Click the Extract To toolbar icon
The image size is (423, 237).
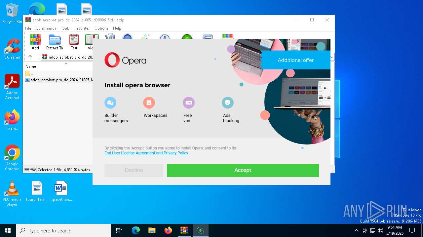point(55,42)
